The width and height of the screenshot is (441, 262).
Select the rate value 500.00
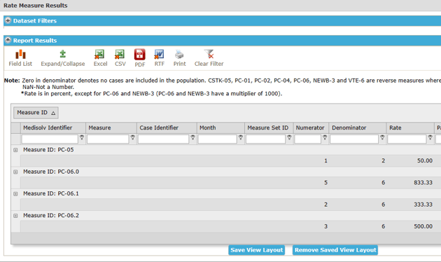[x=423, y=226]
